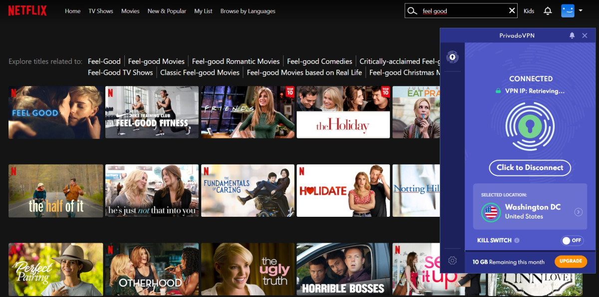Image resolution: width=599 pixels, height=297 pixels.
Task: Clear search with the X icon
Action: point(512,10)
